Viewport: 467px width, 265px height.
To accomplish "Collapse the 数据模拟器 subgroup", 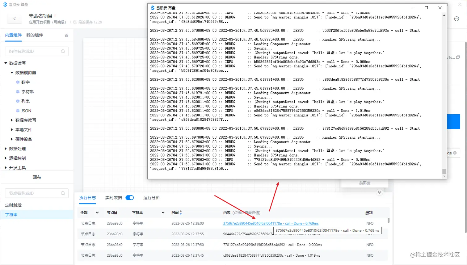I will (12, 73).
